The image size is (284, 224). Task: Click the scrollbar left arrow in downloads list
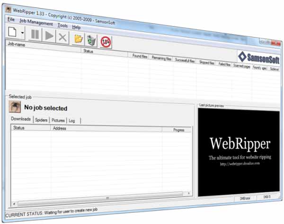point(14,204)
